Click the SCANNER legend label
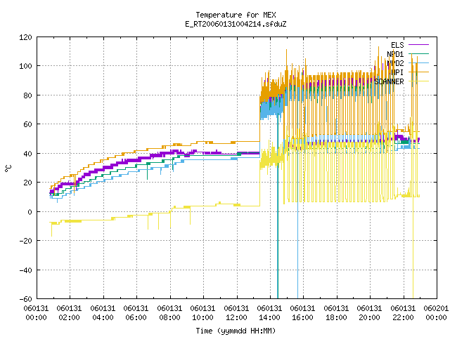The image size is (450, 337). tap(389, 81)
